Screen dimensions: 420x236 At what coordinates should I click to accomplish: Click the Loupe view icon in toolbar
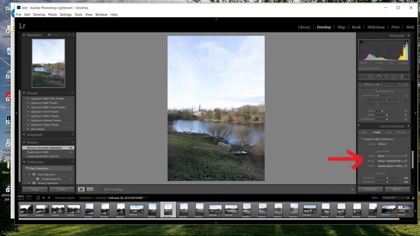point(81,189)
